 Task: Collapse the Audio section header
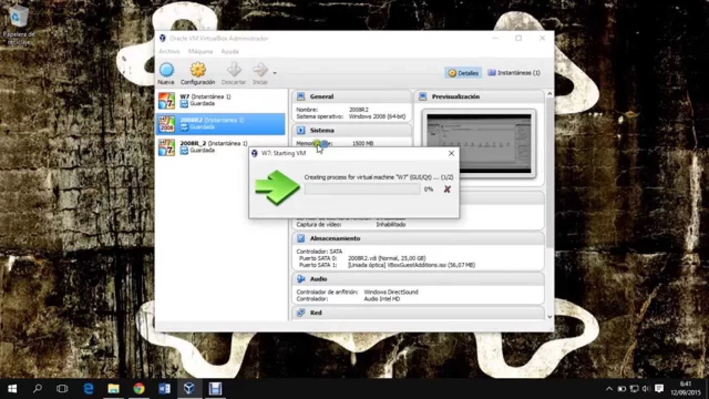(418, 279)
